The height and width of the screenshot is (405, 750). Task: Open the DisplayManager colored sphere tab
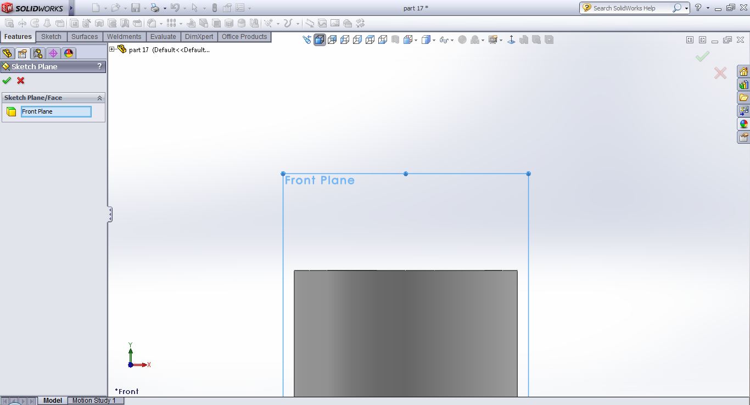point(69,53)
